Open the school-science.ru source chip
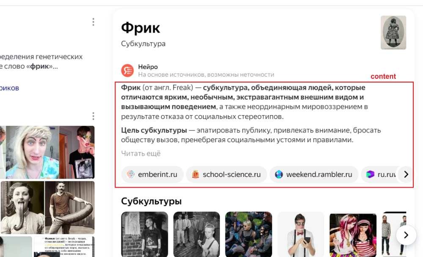The width and height of the screenshot is (423, 257). click(x=227, y=174)
